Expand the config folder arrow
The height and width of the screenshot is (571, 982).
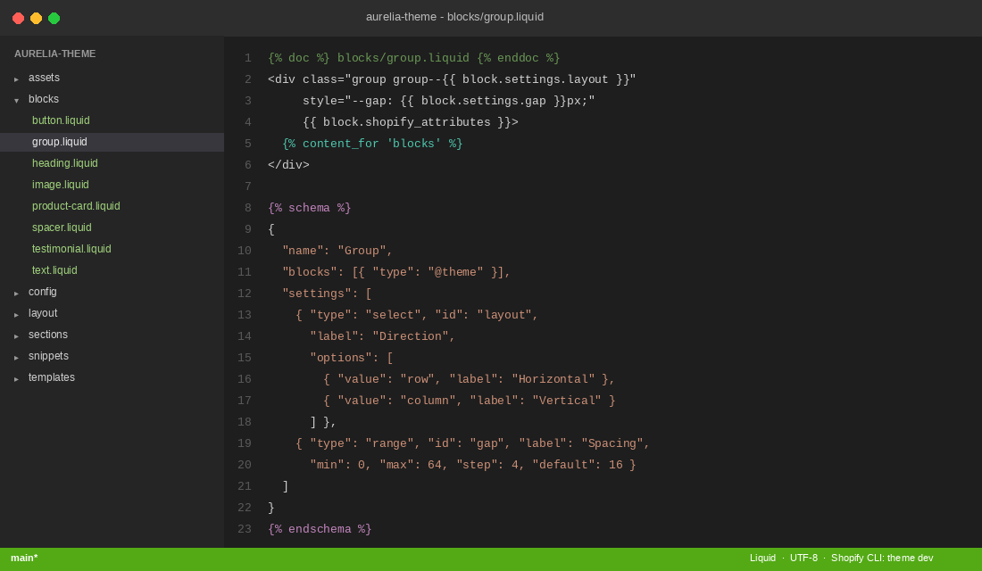[x=16, y=293]
